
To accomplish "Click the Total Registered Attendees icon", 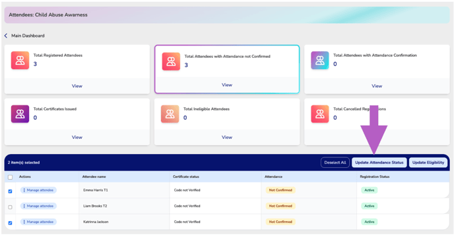I will [x=20, y=60].
